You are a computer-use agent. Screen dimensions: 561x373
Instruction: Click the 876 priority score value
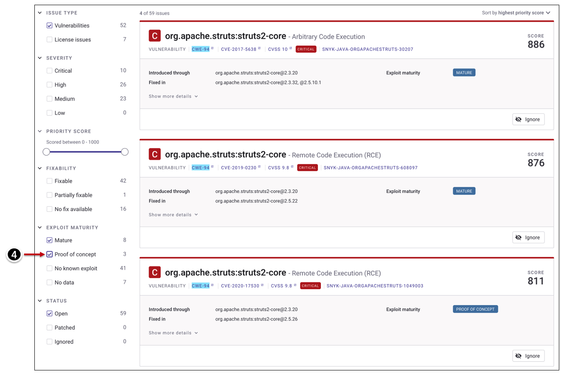536,163
